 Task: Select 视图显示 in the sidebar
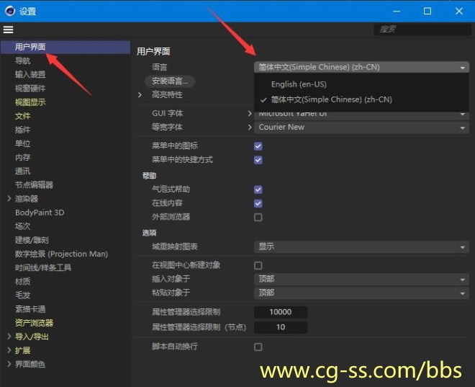[30, 102]
